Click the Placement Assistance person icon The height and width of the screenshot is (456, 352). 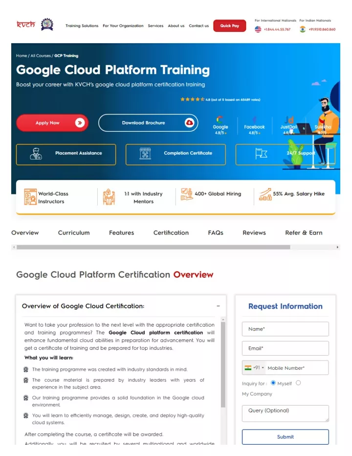pos(36,154)
